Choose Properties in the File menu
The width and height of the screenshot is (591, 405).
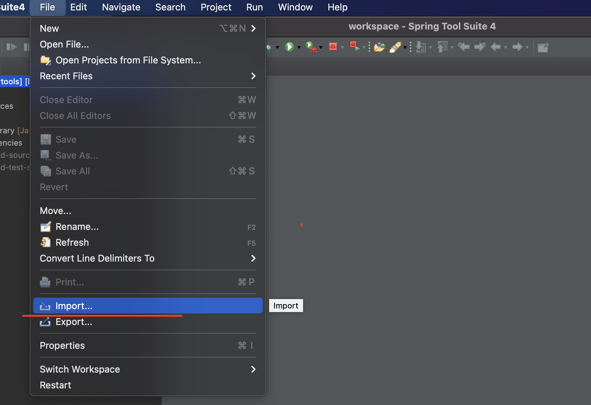[148, 346]
